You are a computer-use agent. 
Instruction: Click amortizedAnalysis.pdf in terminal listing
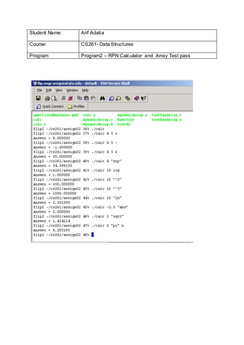[x=56, y=115]
